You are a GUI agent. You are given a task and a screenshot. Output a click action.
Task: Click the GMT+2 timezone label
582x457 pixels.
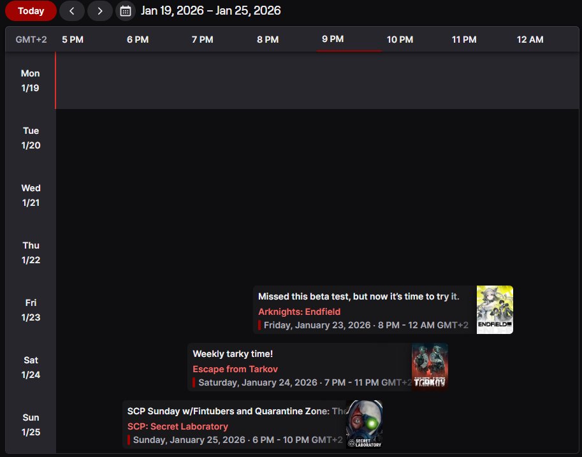pyautogui.click(x=31, y=40)
